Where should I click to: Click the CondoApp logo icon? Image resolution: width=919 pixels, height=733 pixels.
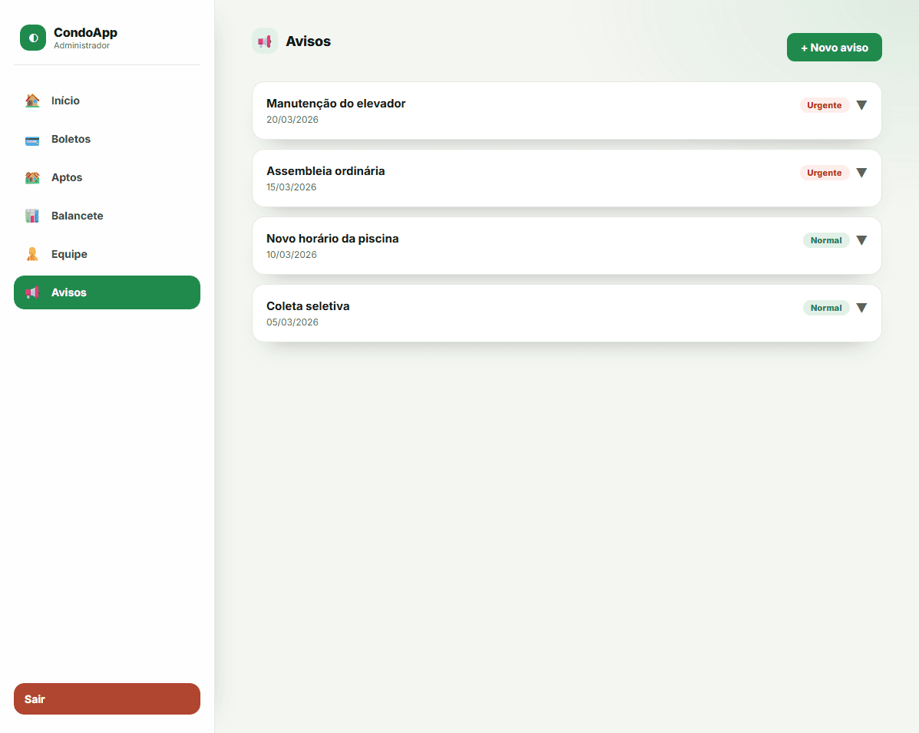33,38
